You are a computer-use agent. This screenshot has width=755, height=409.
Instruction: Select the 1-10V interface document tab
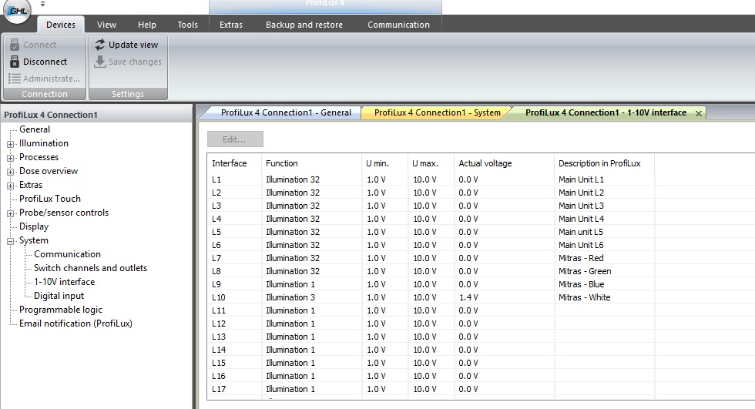[606, 112]
